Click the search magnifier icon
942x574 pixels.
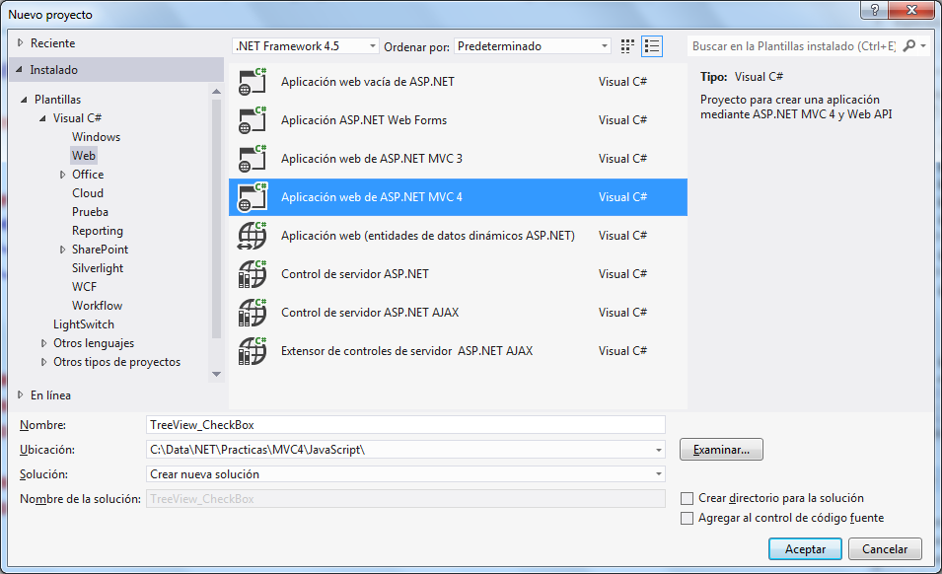click(909, 45)
